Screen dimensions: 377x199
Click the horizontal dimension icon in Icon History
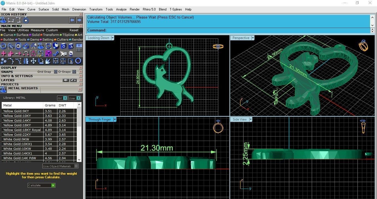[x=11, y=20]
